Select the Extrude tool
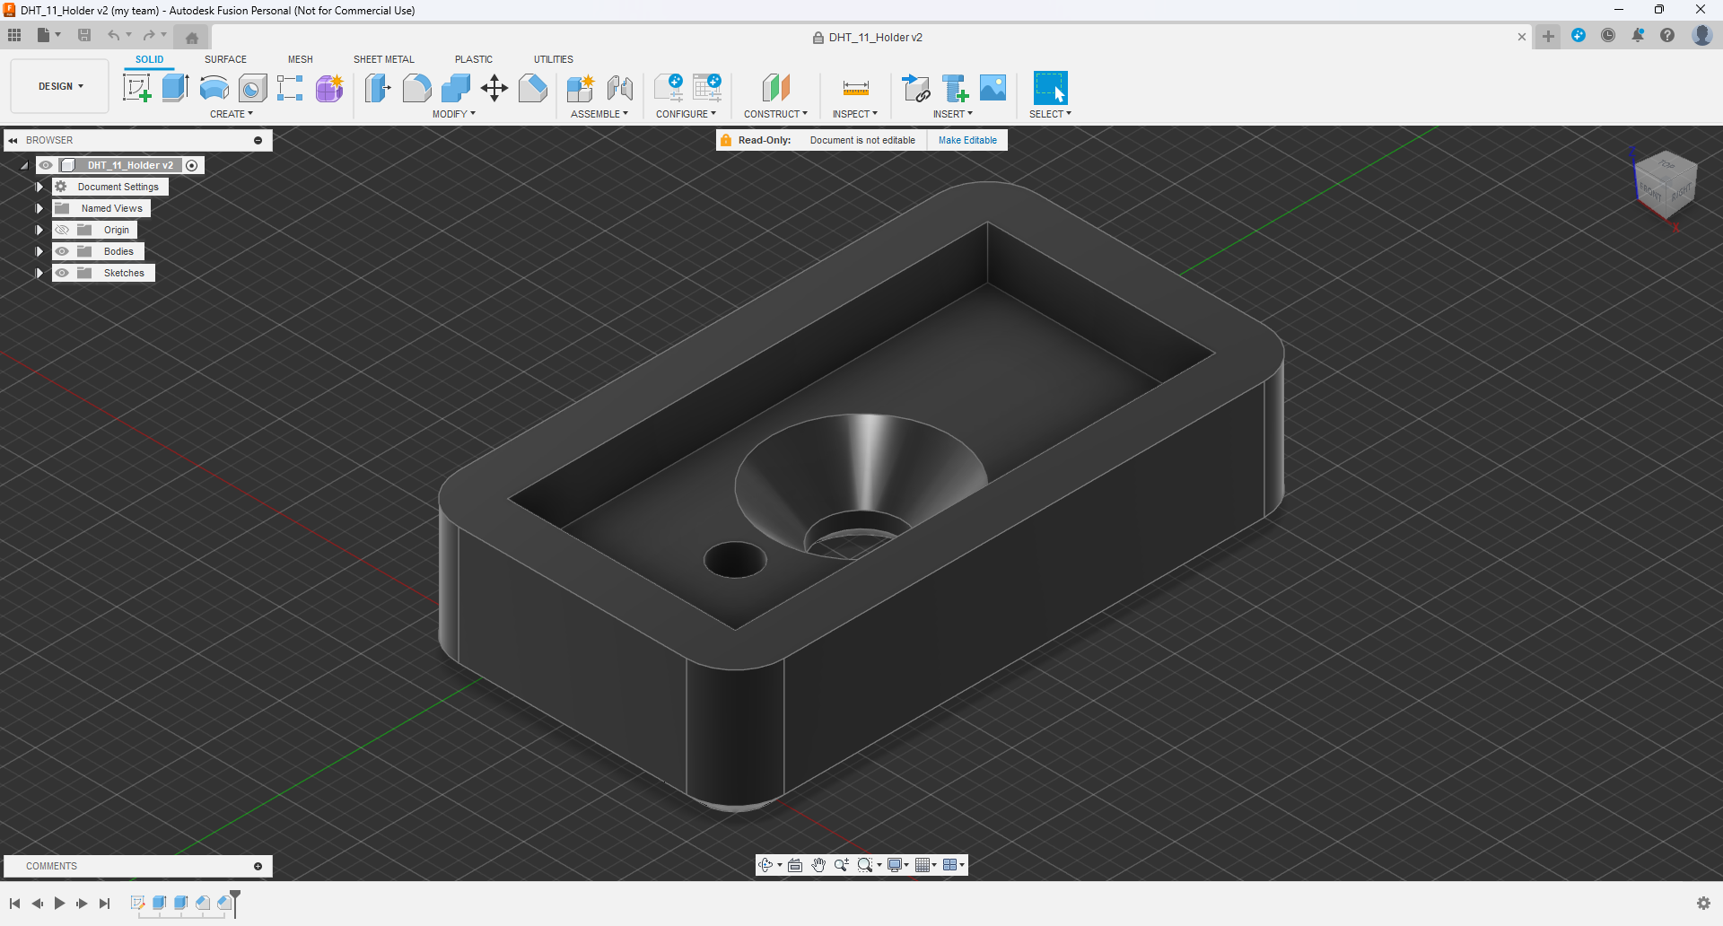This screenshot has width=1723, height=926. [175, 88]
